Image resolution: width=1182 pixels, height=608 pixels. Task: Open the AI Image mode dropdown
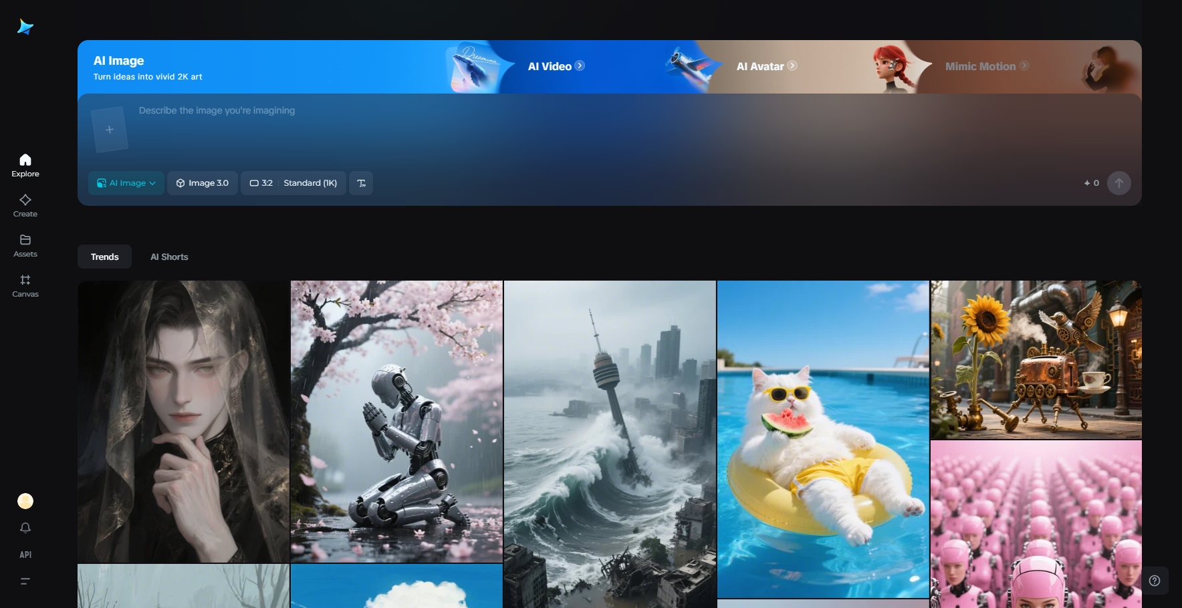[x=126, y=182]
